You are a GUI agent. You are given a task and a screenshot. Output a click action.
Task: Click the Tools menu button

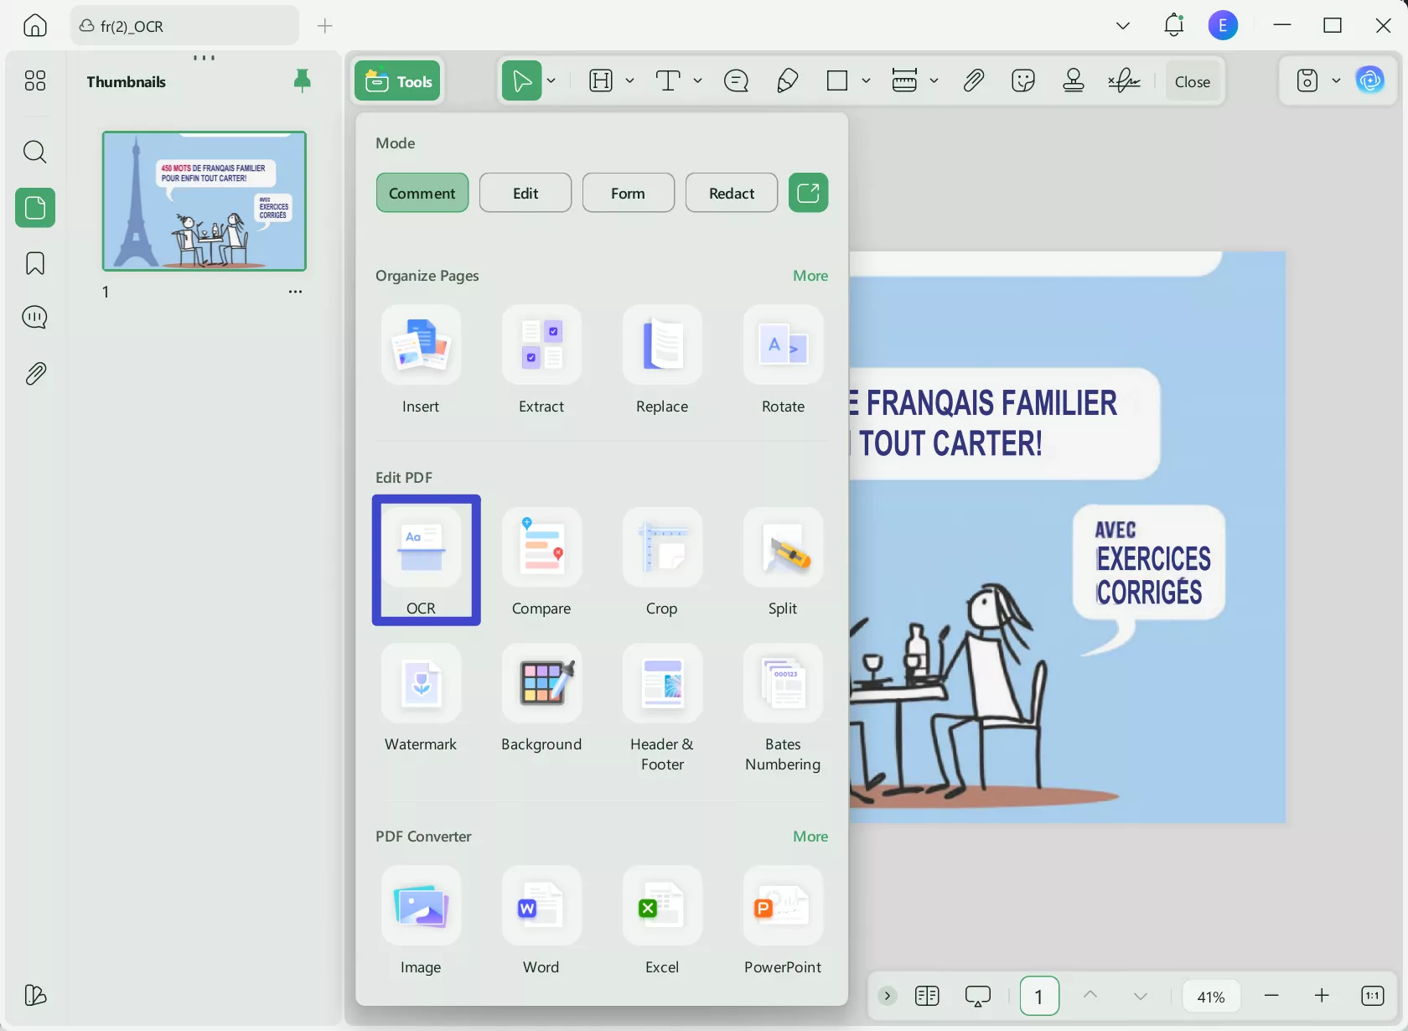tap(398, 81)
